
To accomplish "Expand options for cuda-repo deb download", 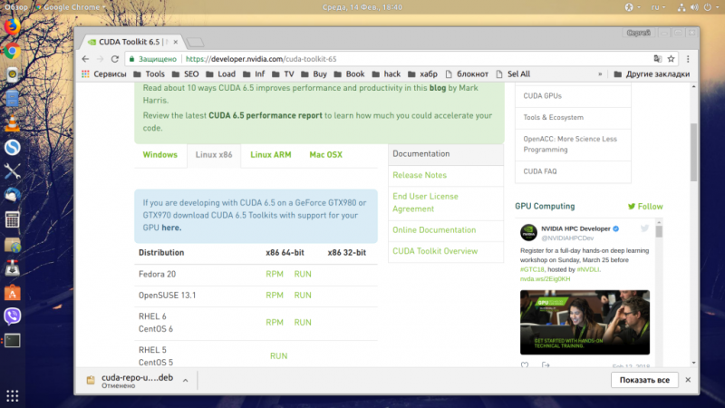I will (185, 380).
